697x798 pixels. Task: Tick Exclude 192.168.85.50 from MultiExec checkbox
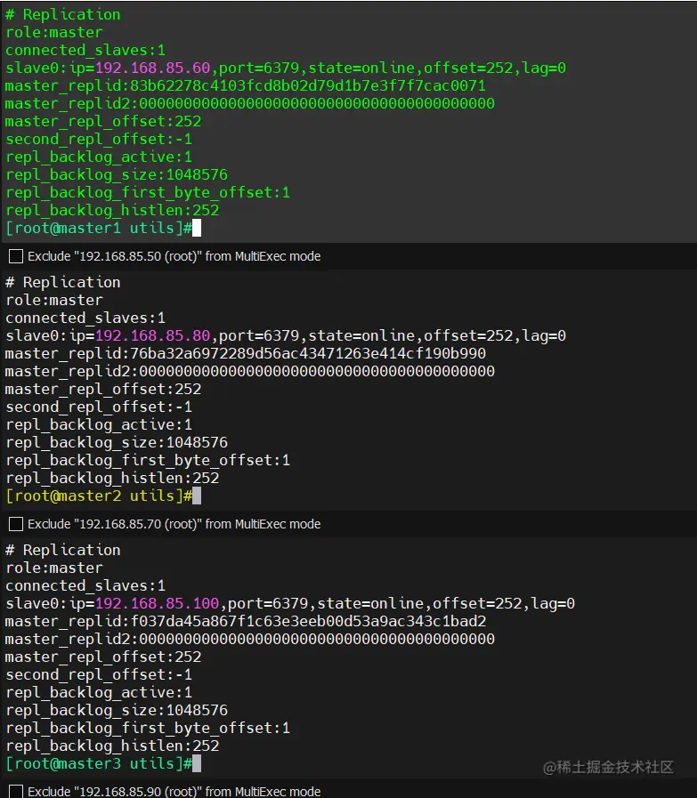pyautogui.click(x=16, y=256)
